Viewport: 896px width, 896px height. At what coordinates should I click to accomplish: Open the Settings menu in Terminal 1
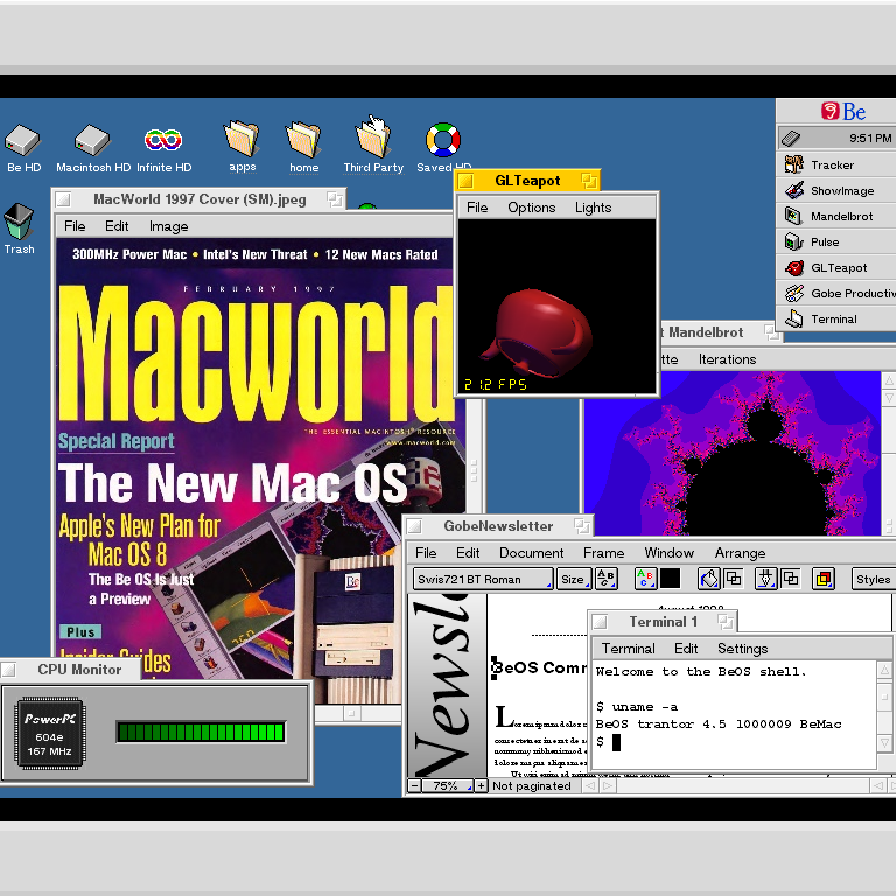tap(743, 649)
